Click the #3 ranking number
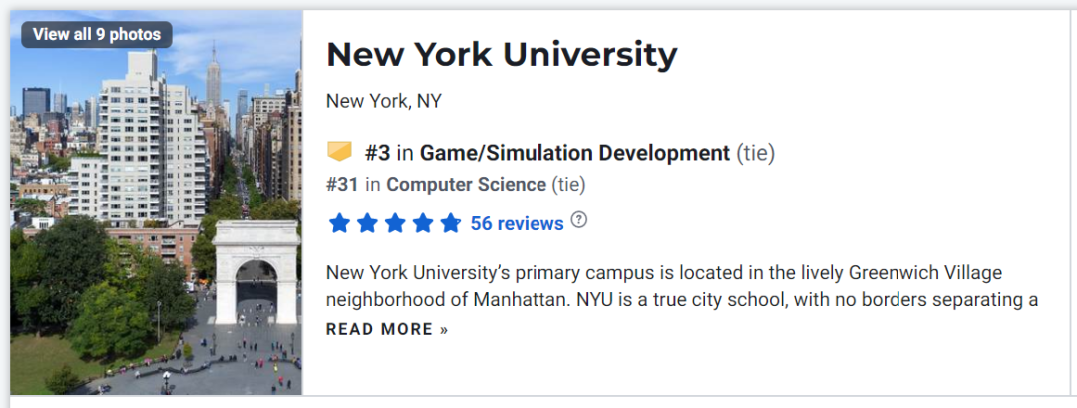The width and height of the screenshot is (1077, 408). [377, 153]
